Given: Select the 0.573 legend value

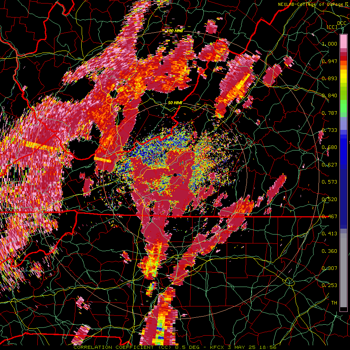Looking at the screenshot, I should click(329, 182).
